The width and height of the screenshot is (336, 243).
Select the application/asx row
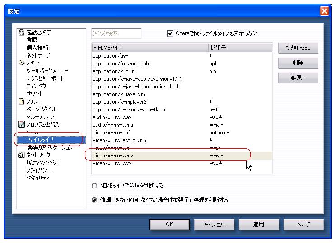(x=182, y=56)
